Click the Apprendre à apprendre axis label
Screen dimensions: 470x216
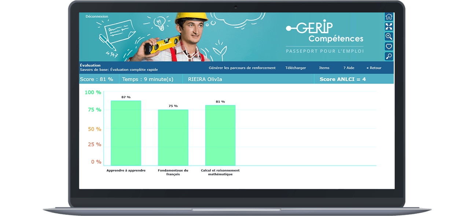126,170
